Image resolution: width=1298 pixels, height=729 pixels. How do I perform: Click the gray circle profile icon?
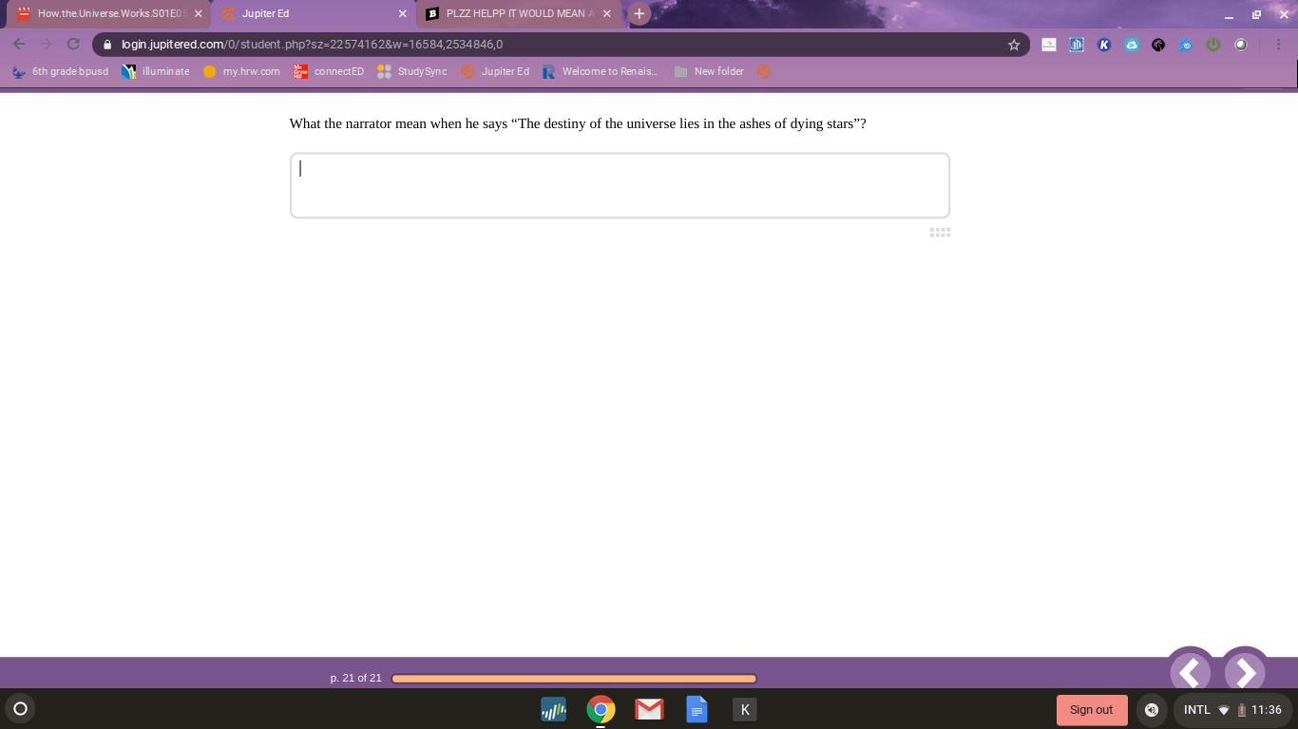click(x=1241, y=45)
